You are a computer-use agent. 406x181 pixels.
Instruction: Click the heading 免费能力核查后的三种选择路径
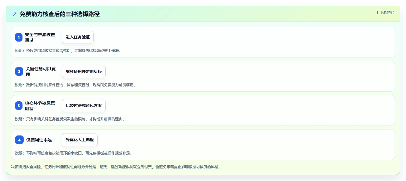pyautogui.click(x=60, y=14)
